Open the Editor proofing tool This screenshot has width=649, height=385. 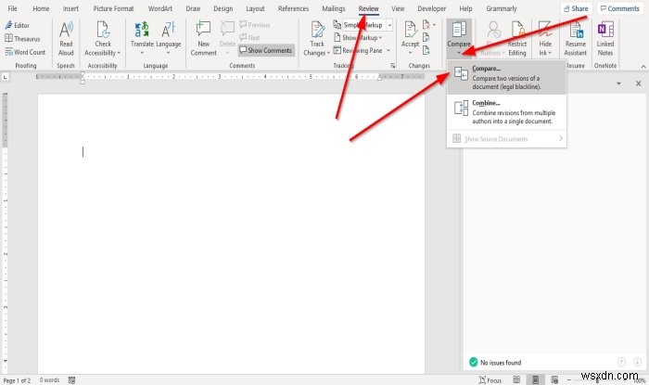click(x=17, y=25)
